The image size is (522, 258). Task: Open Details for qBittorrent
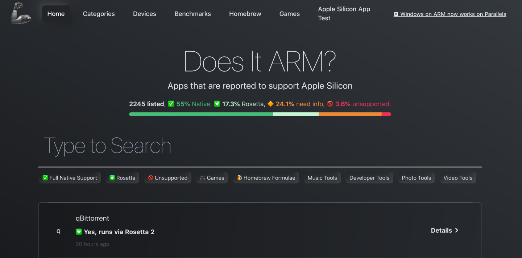[445, 231]
